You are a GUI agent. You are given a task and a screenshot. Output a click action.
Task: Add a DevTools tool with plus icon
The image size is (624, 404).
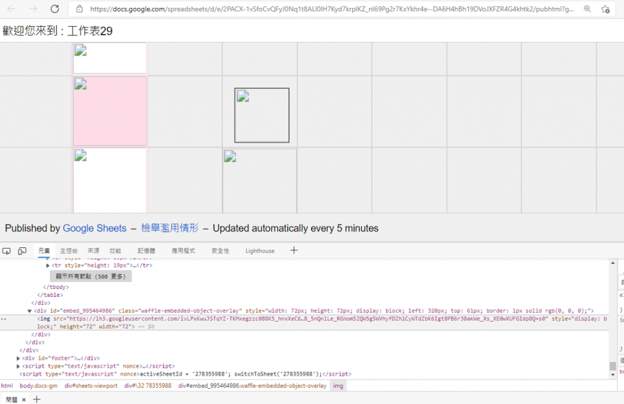[x=294, y=250]
